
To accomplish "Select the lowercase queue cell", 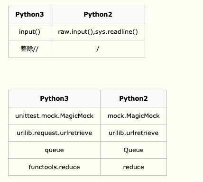I will pos(54,150).
